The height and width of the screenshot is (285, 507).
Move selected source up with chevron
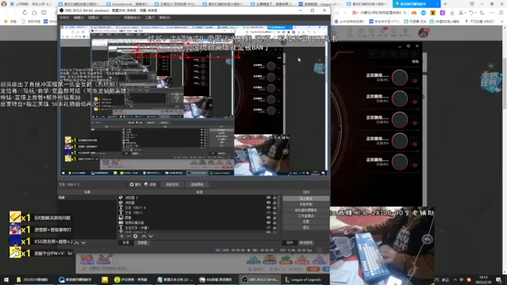(x=144, y=236)
